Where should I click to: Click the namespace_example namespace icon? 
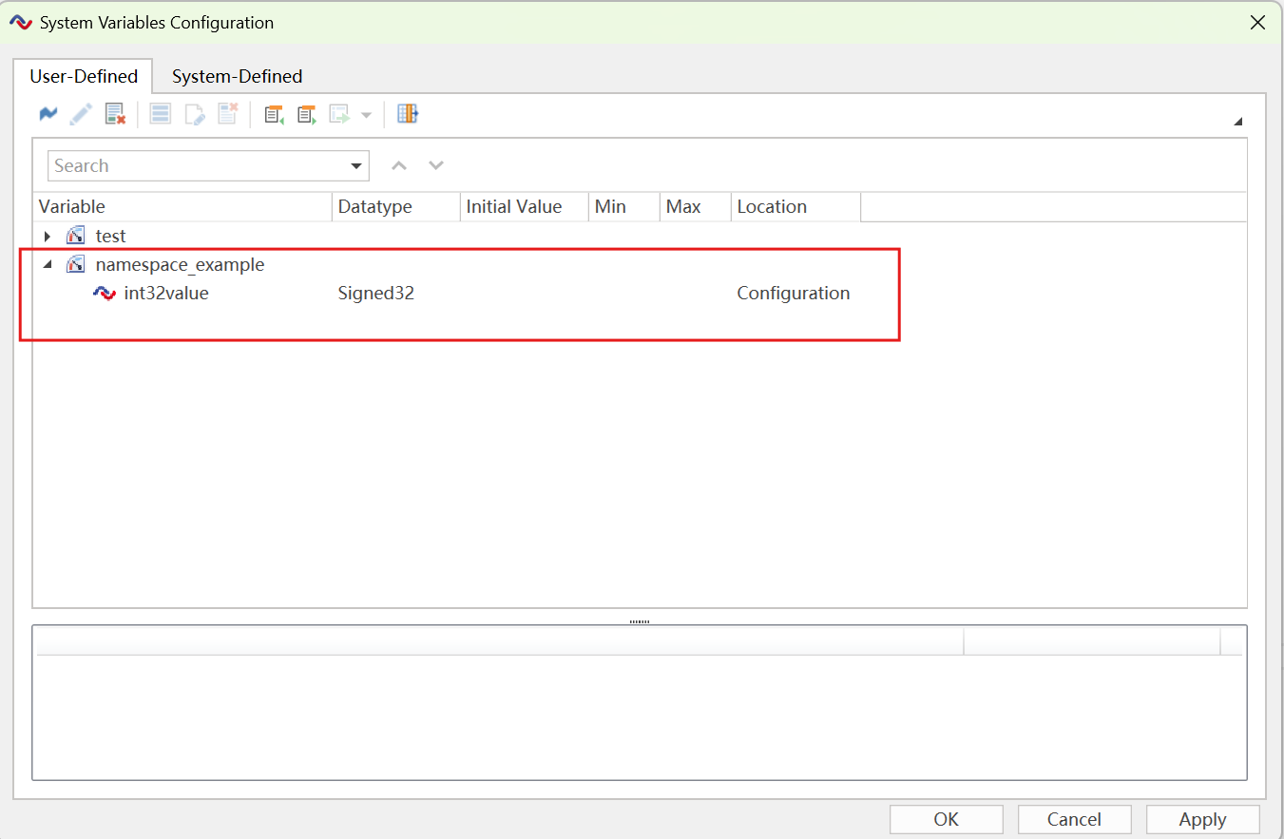click(75, 265)
